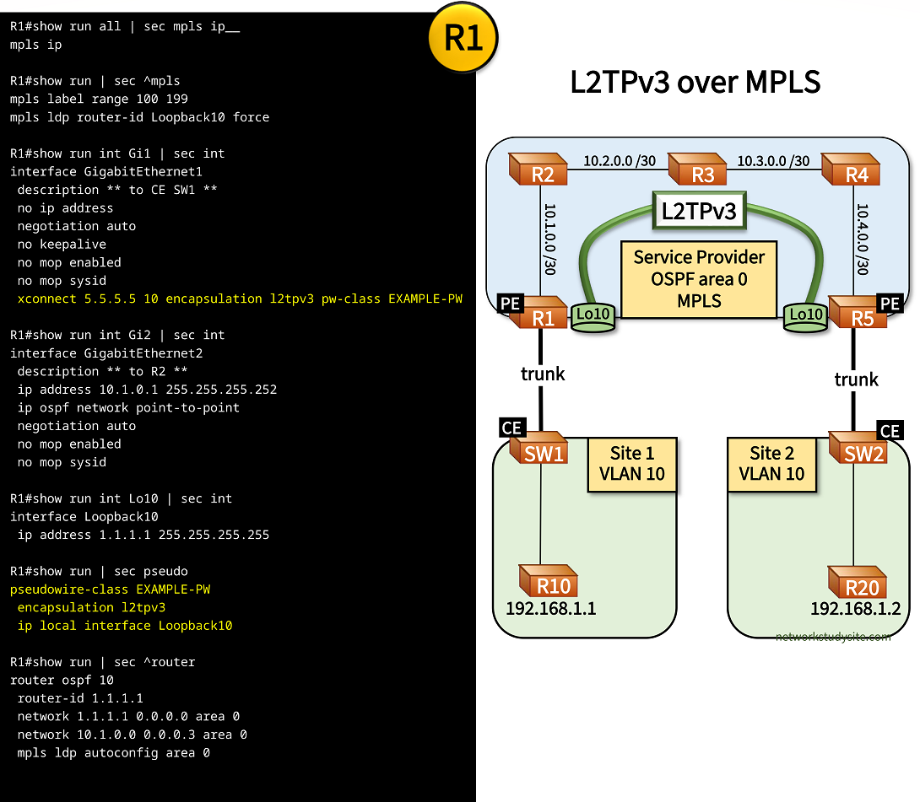Image resolution: width=920 pixels, height=802 pixels.
Task: Select the Site 1 VLAN 10 label
Action: pos(631,464)
